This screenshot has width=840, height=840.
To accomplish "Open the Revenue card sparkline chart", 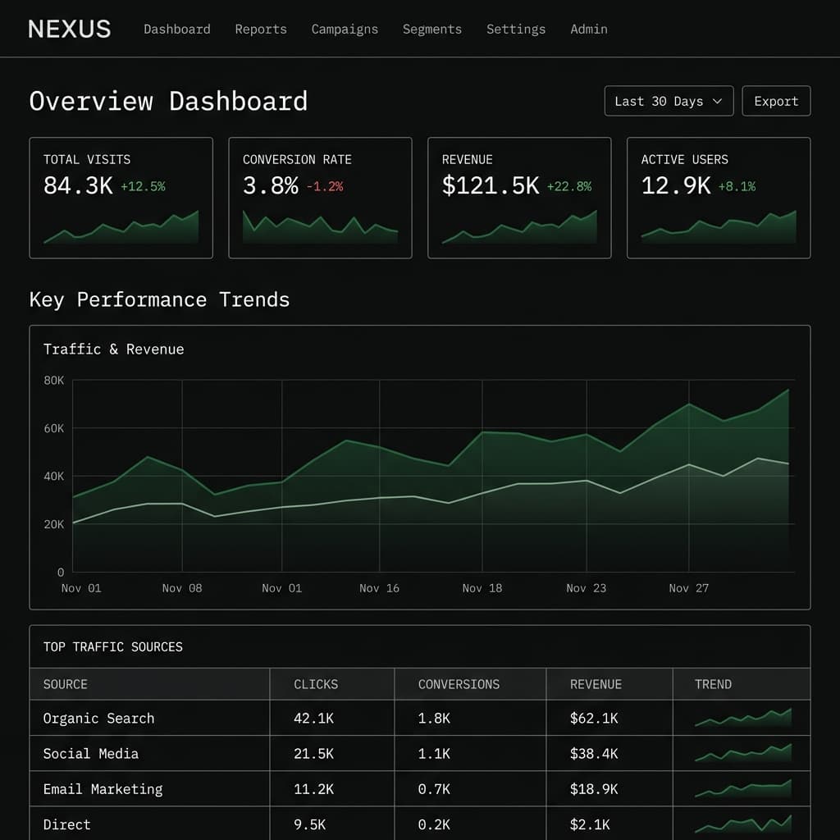I will coord(519,227).
